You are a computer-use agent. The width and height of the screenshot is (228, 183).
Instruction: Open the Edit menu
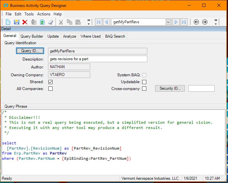coord(18,14)
